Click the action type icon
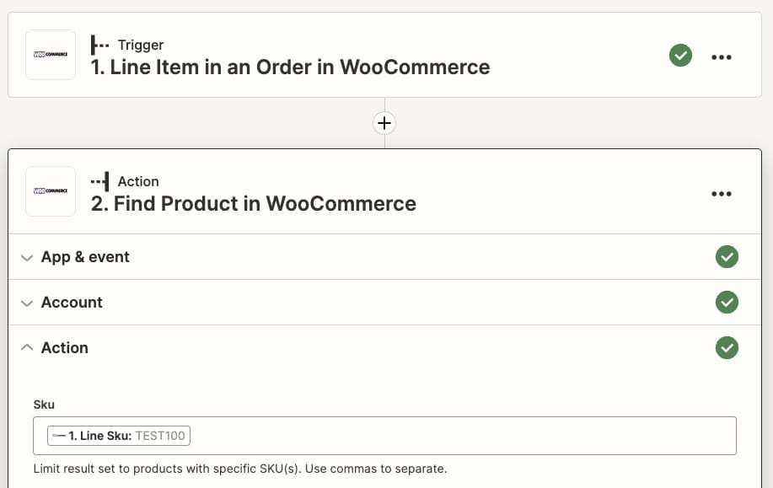Image resolution: width=773 pixels, height=488 pixels. [100, 181]
